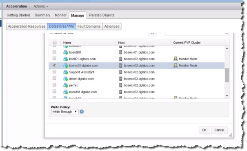Sort by Current FVP Cluster column
Image resolution: width=247 pixels, height=151 pixels.
pyautogui.click(x=198, y=42)
